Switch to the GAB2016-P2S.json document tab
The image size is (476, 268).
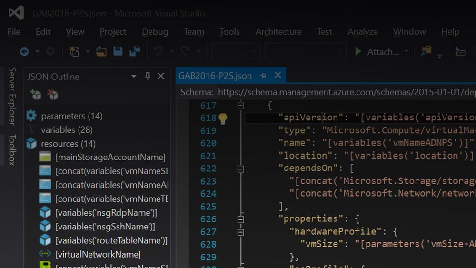[x=215, y=76]
